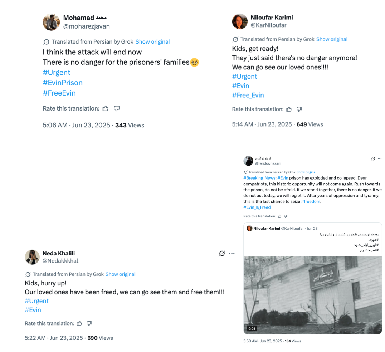
Task: Dislike the translation on Neda Khalili's tweet
Action: pos(89,323)
